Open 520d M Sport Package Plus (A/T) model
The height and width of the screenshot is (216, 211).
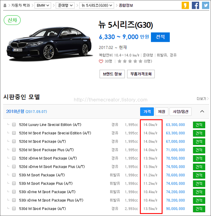pos(46,150)
